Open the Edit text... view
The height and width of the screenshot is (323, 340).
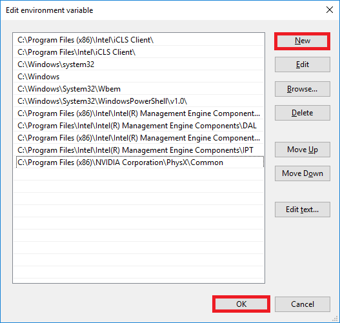point(303,210)
